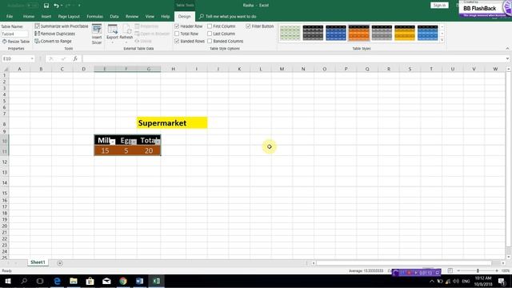The width and height of the screenshot is (512, 288).
Task: Open Insert Slicer tool
Action: (x=97, y=34)
